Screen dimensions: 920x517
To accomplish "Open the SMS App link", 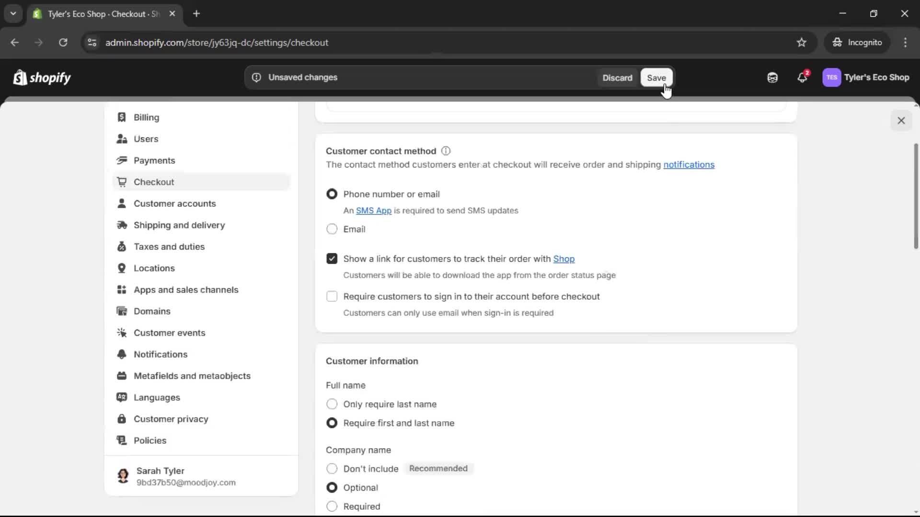I will point(373,211).
